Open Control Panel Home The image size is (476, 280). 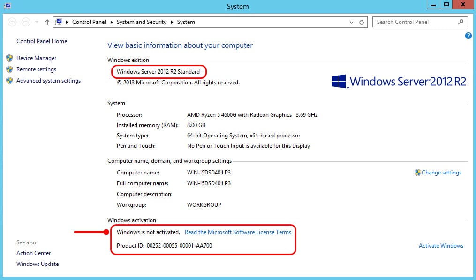click(42, 41)
